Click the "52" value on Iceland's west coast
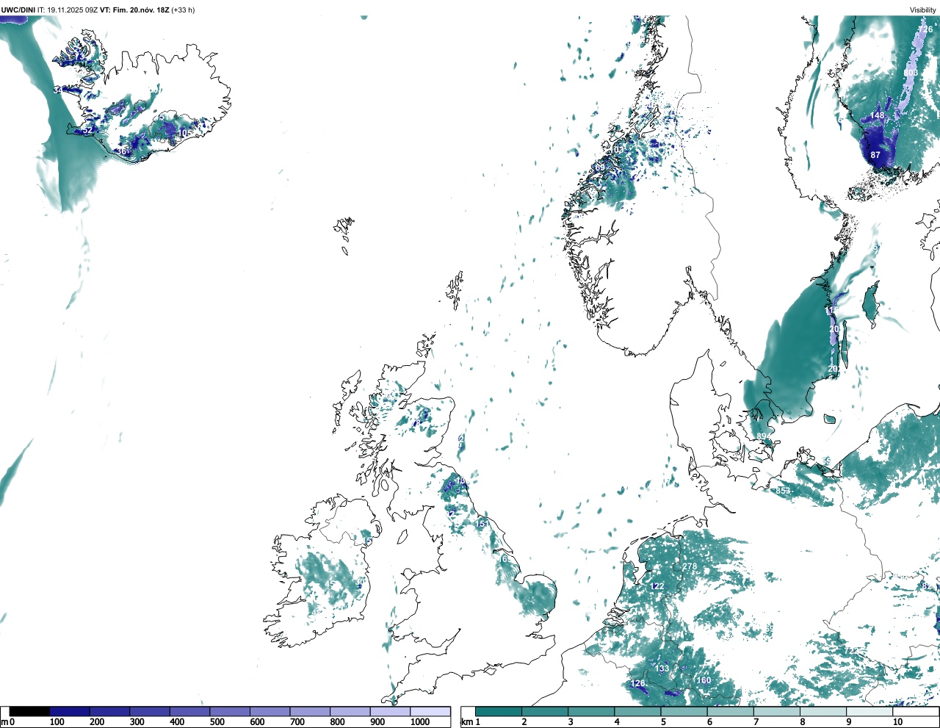 [x=87, y=130]
